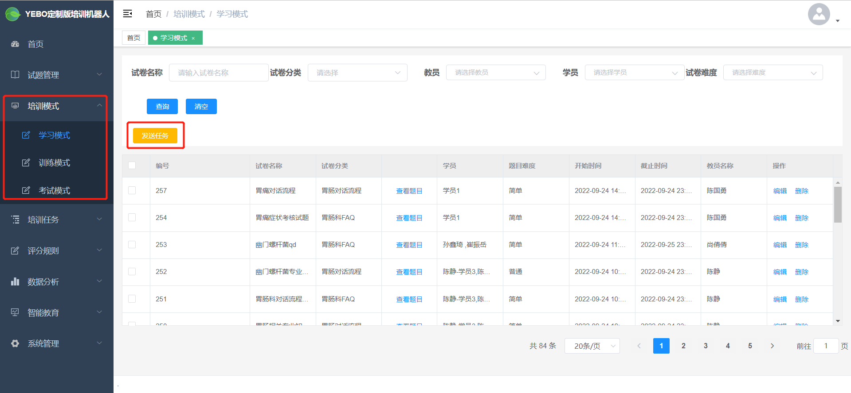Go to page 2
Image resolution: width=851 pixels, height=393 pixels.
pyautogui.click(x=683, y=346)
